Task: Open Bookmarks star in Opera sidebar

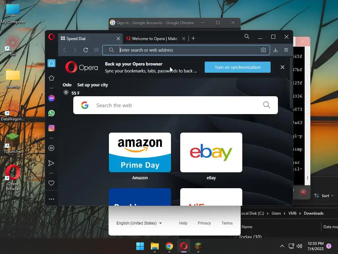Action: [x=51, y=78]
